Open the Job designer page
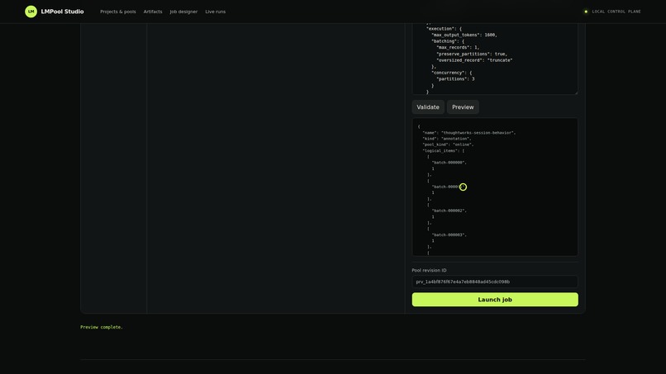Screen dimensions: 666x374 click(x=183, y=12)
